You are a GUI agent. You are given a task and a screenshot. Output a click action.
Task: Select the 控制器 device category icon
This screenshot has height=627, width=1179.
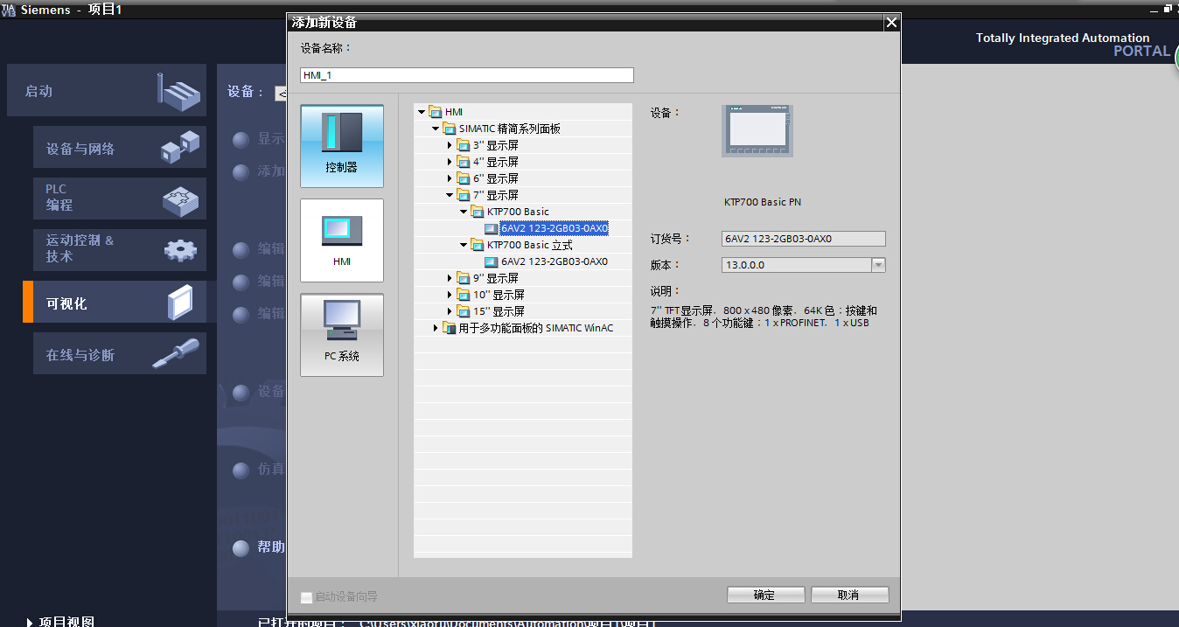[341, 146]
